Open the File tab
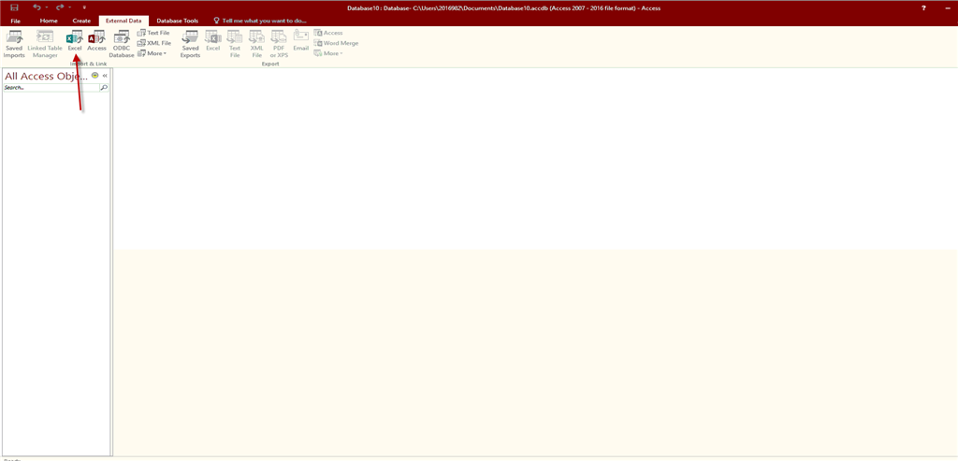958x461 pixels. pyautogui.click(x=15, y=21)
